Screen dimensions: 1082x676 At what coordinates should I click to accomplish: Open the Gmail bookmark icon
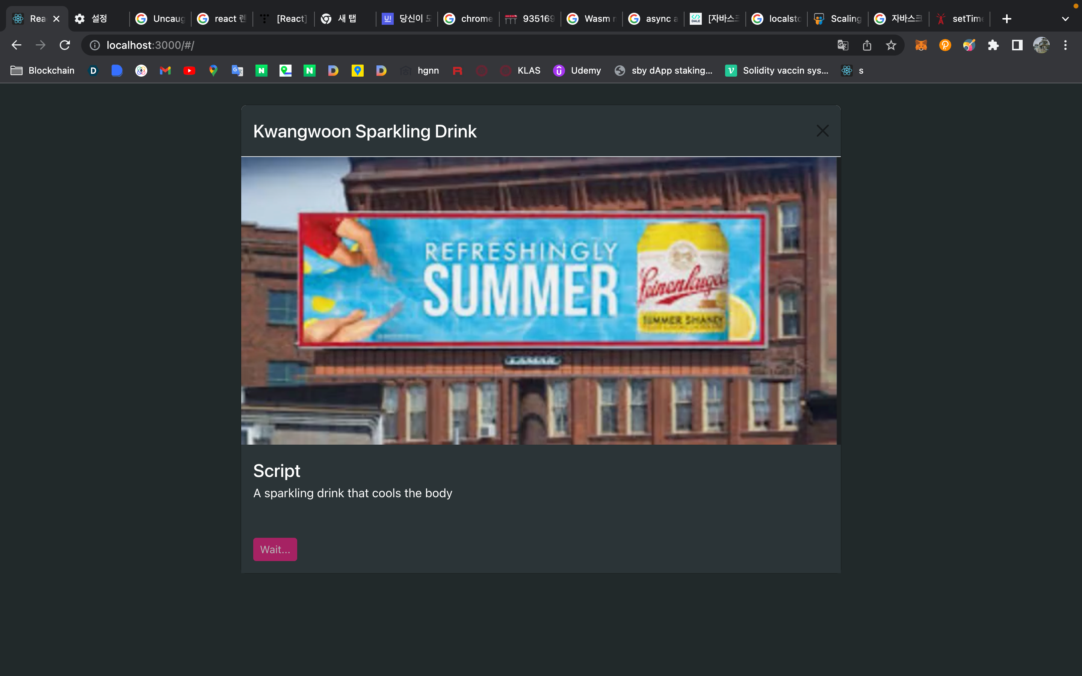[165, 71]
